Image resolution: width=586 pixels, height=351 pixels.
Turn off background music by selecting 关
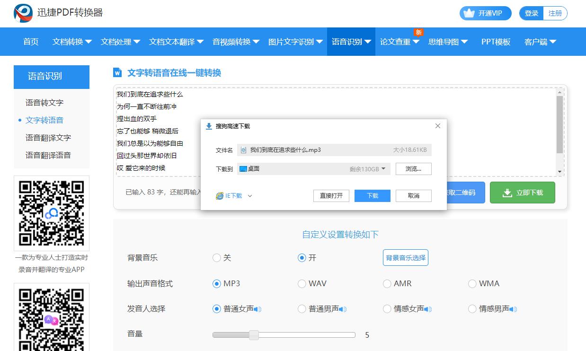pyautogui.click(x=217, y=258)
